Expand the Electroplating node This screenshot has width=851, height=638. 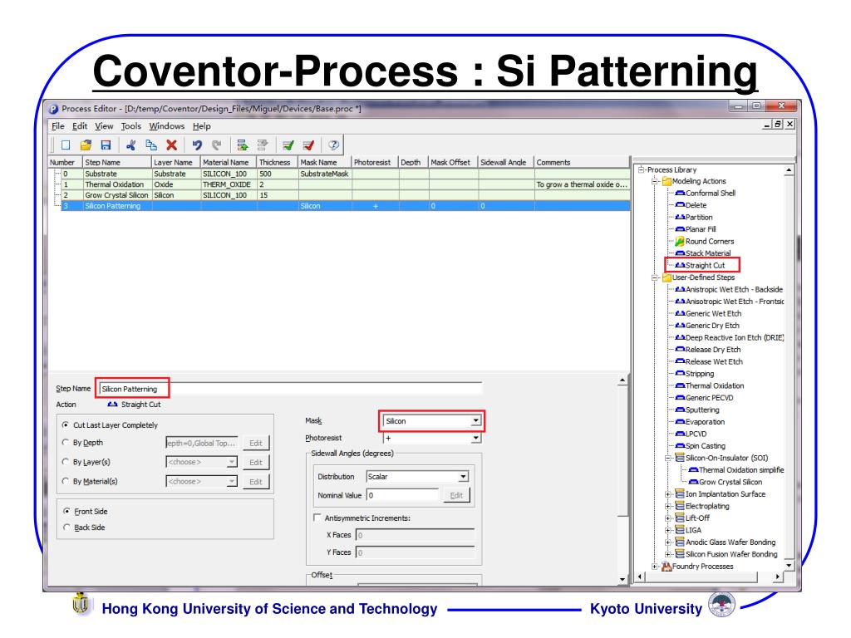[668, 506]
